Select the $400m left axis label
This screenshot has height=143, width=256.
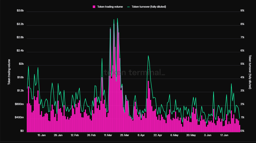pyautogui.click(x=19, y=117)
